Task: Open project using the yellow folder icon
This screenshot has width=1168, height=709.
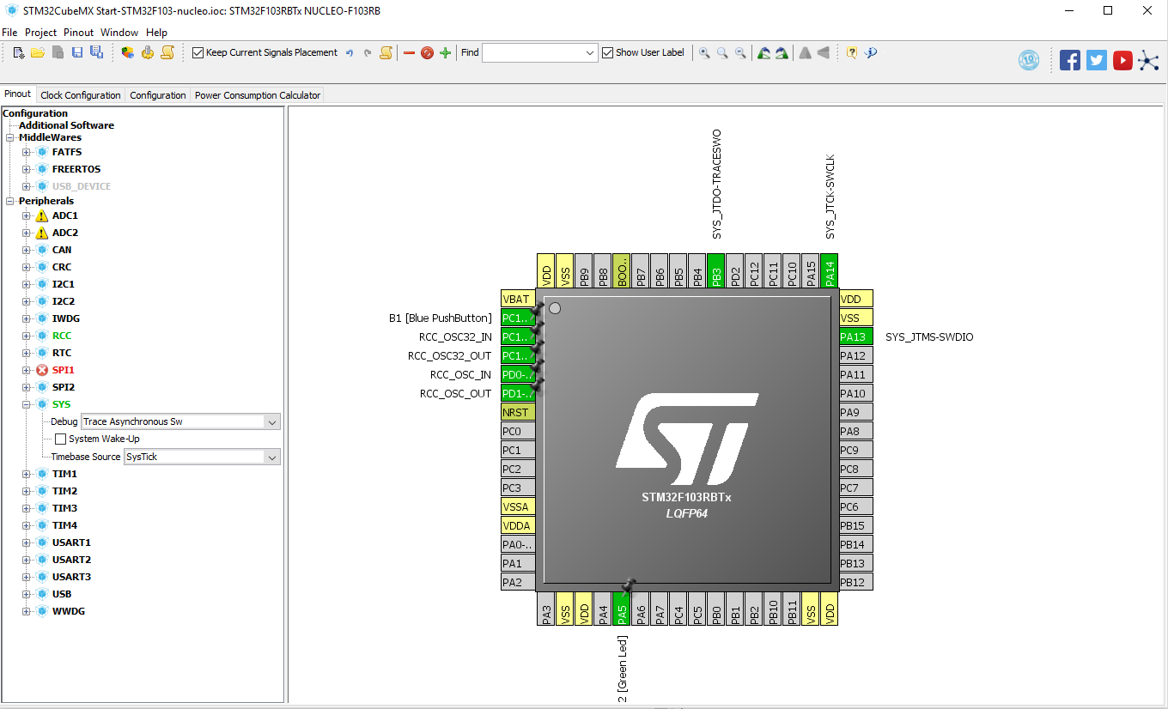Action: pos(38,53)
